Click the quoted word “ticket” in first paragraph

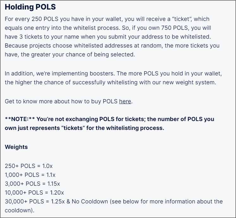coord(182,19)
